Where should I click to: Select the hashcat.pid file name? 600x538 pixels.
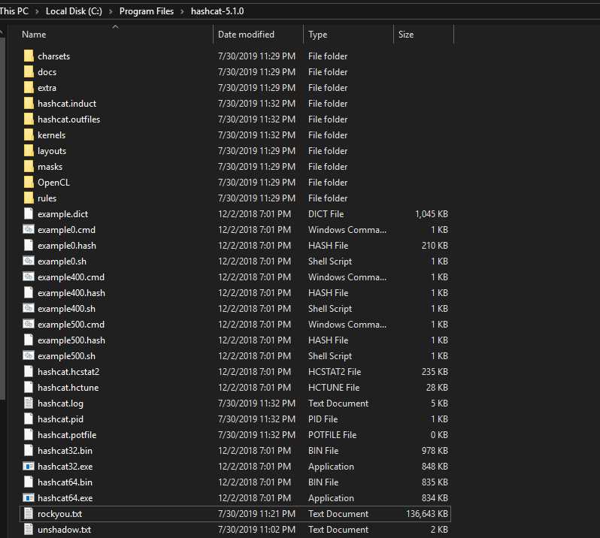click(x=60, y=419)
